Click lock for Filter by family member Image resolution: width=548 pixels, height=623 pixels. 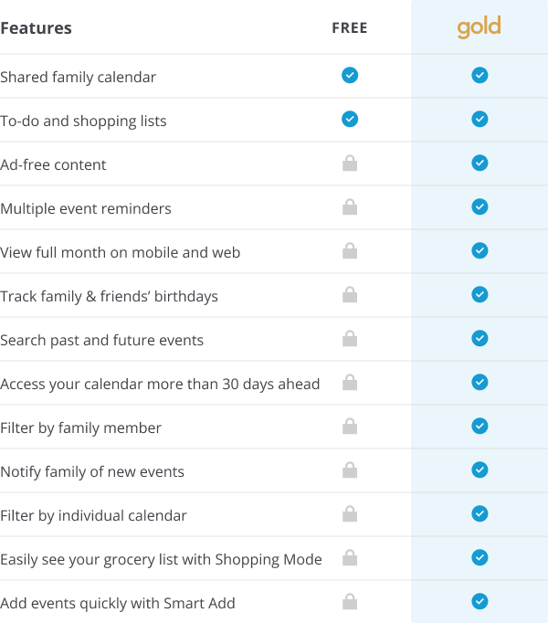click(x=350, y=427)
